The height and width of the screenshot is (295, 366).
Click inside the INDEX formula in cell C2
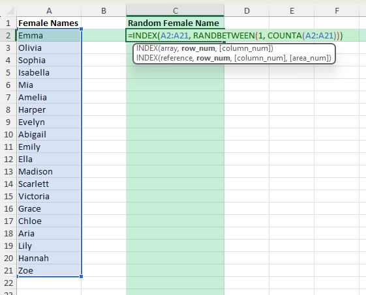(236, 36)
